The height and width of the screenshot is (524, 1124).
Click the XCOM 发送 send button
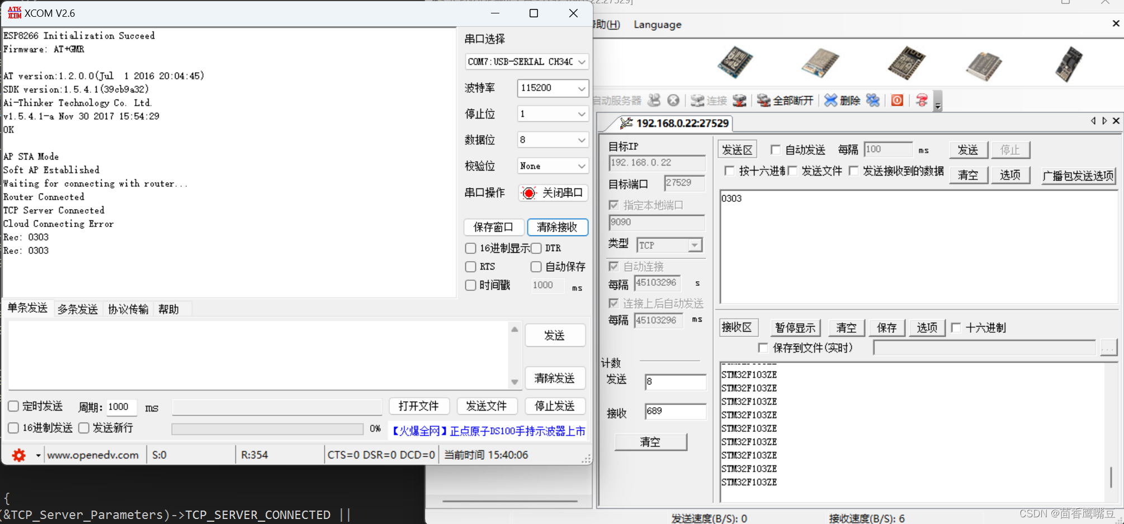click(x=555, y=336)
